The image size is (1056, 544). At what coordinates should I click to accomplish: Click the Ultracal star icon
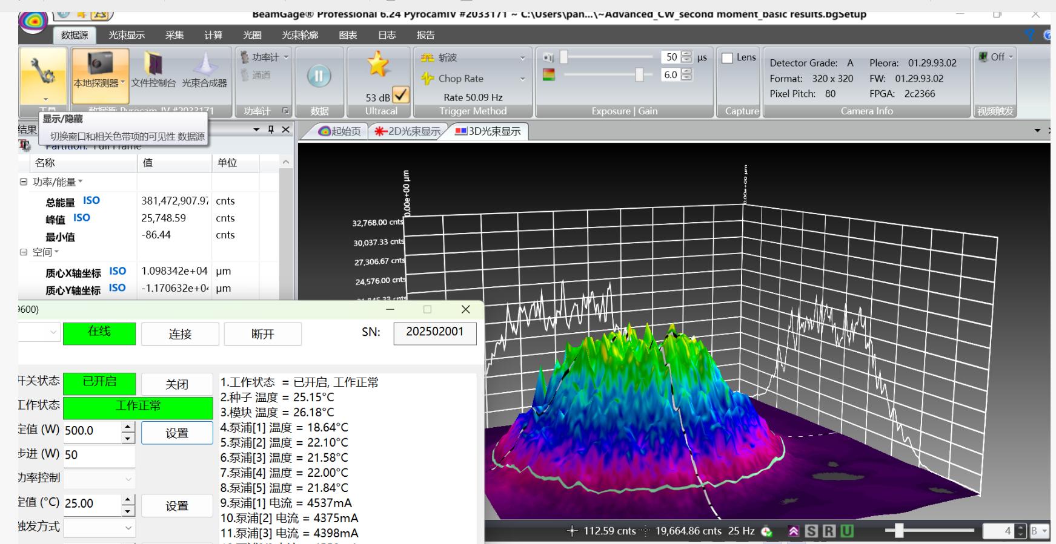[378, 64]
